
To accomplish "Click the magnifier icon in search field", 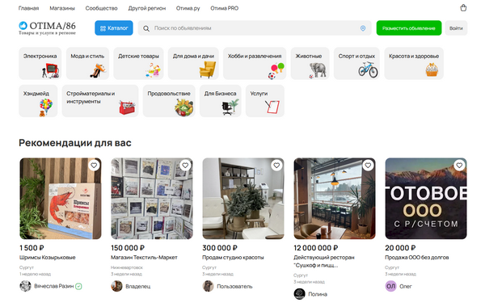I will pyautogui.click(x=146, y=28).
